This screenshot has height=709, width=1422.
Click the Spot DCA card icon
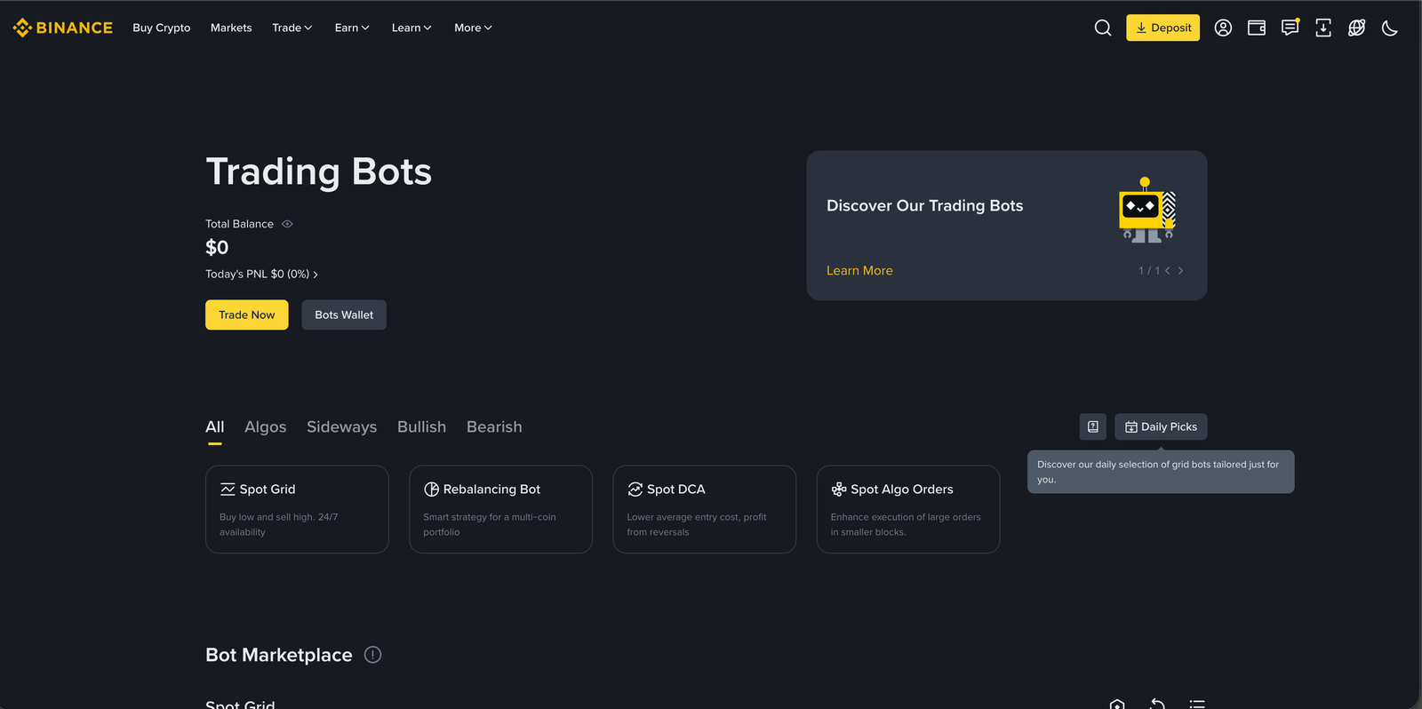point(635,490)
